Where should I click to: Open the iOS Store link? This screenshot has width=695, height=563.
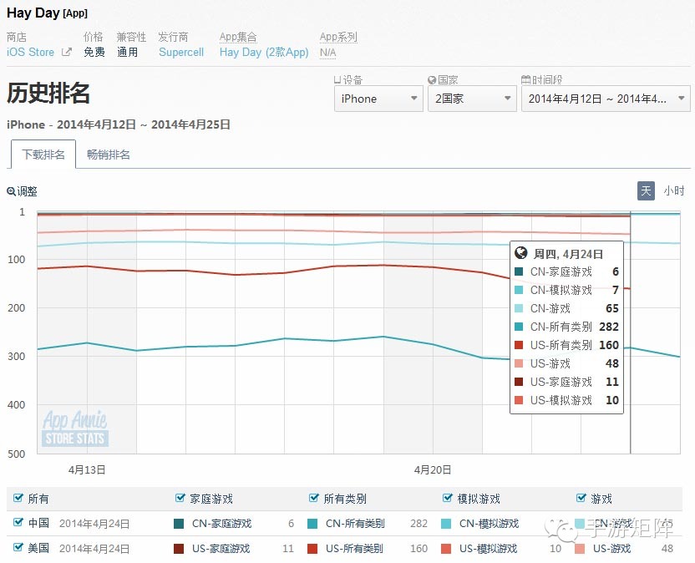point(31,53)
